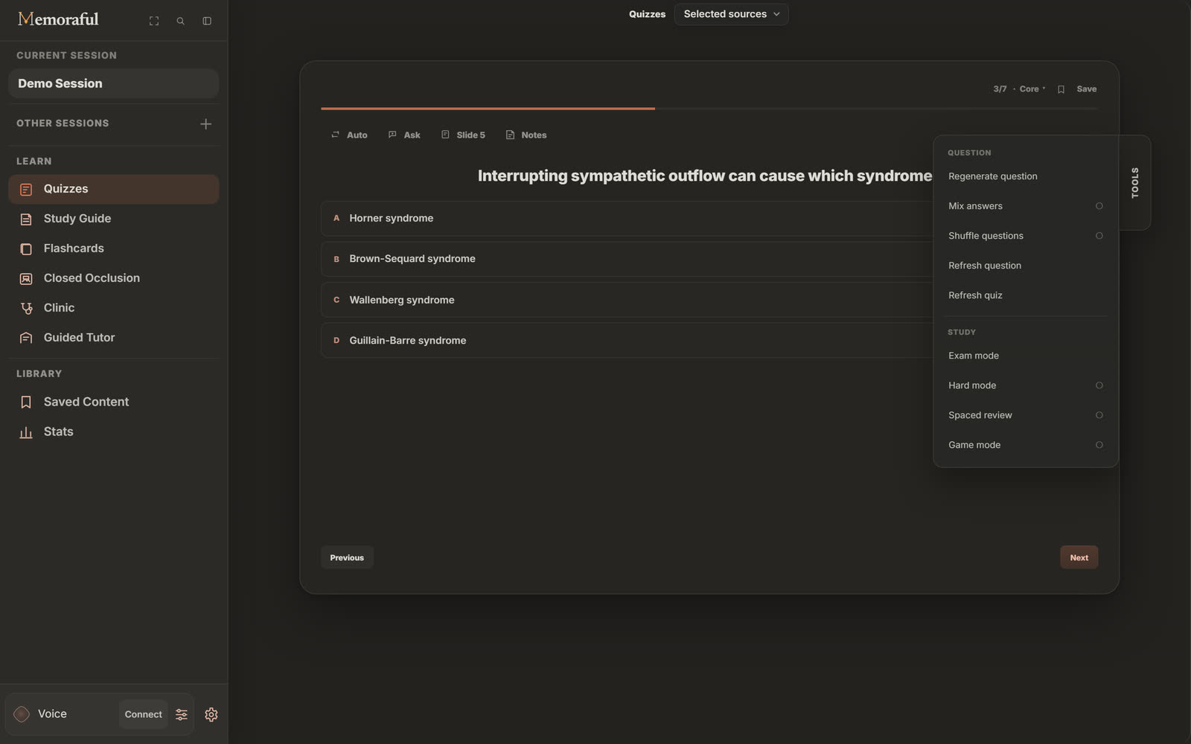Click the Slide 5 icon
The width and height of the screenshot is (1191, 744).
tap(445, 135)
